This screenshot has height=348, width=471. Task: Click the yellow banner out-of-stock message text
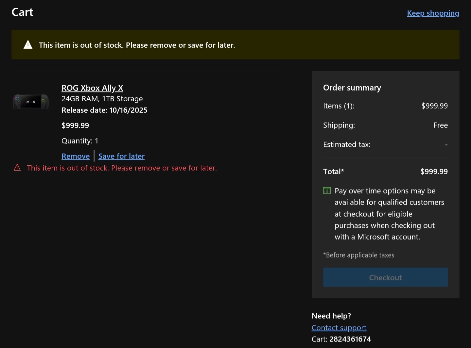click(x=137, y=45)
